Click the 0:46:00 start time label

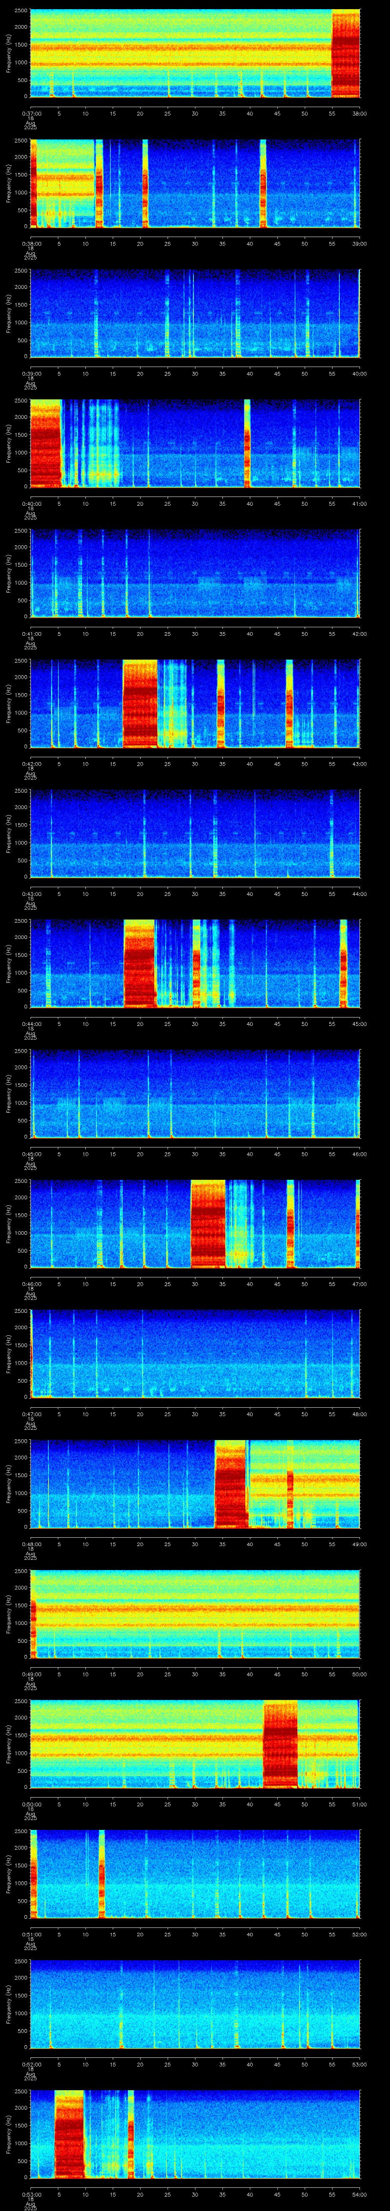point(31,1283)
